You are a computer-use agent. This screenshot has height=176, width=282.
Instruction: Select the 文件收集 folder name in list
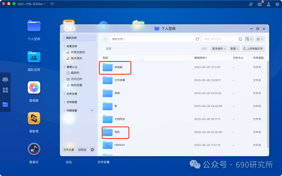click(120, 80)
